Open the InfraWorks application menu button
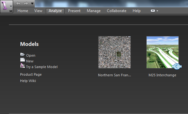This screenshot has width=188, height=114. point(6,6)
